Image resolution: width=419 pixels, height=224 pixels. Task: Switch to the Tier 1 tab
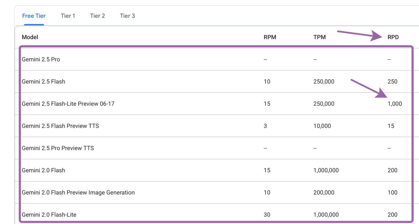[68, 16]
